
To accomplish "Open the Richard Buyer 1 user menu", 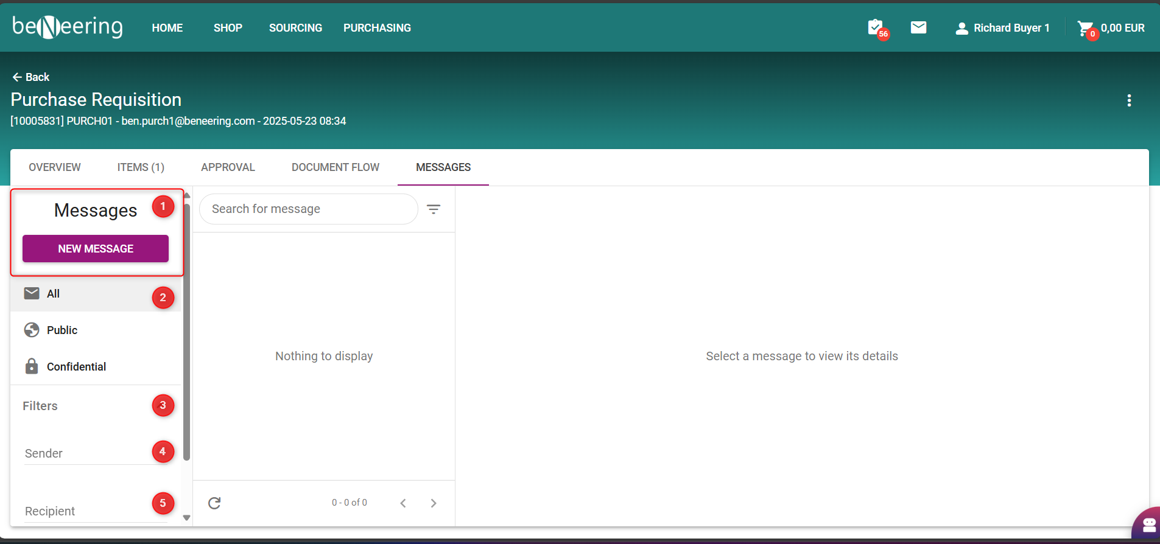I will (1002, 28).
